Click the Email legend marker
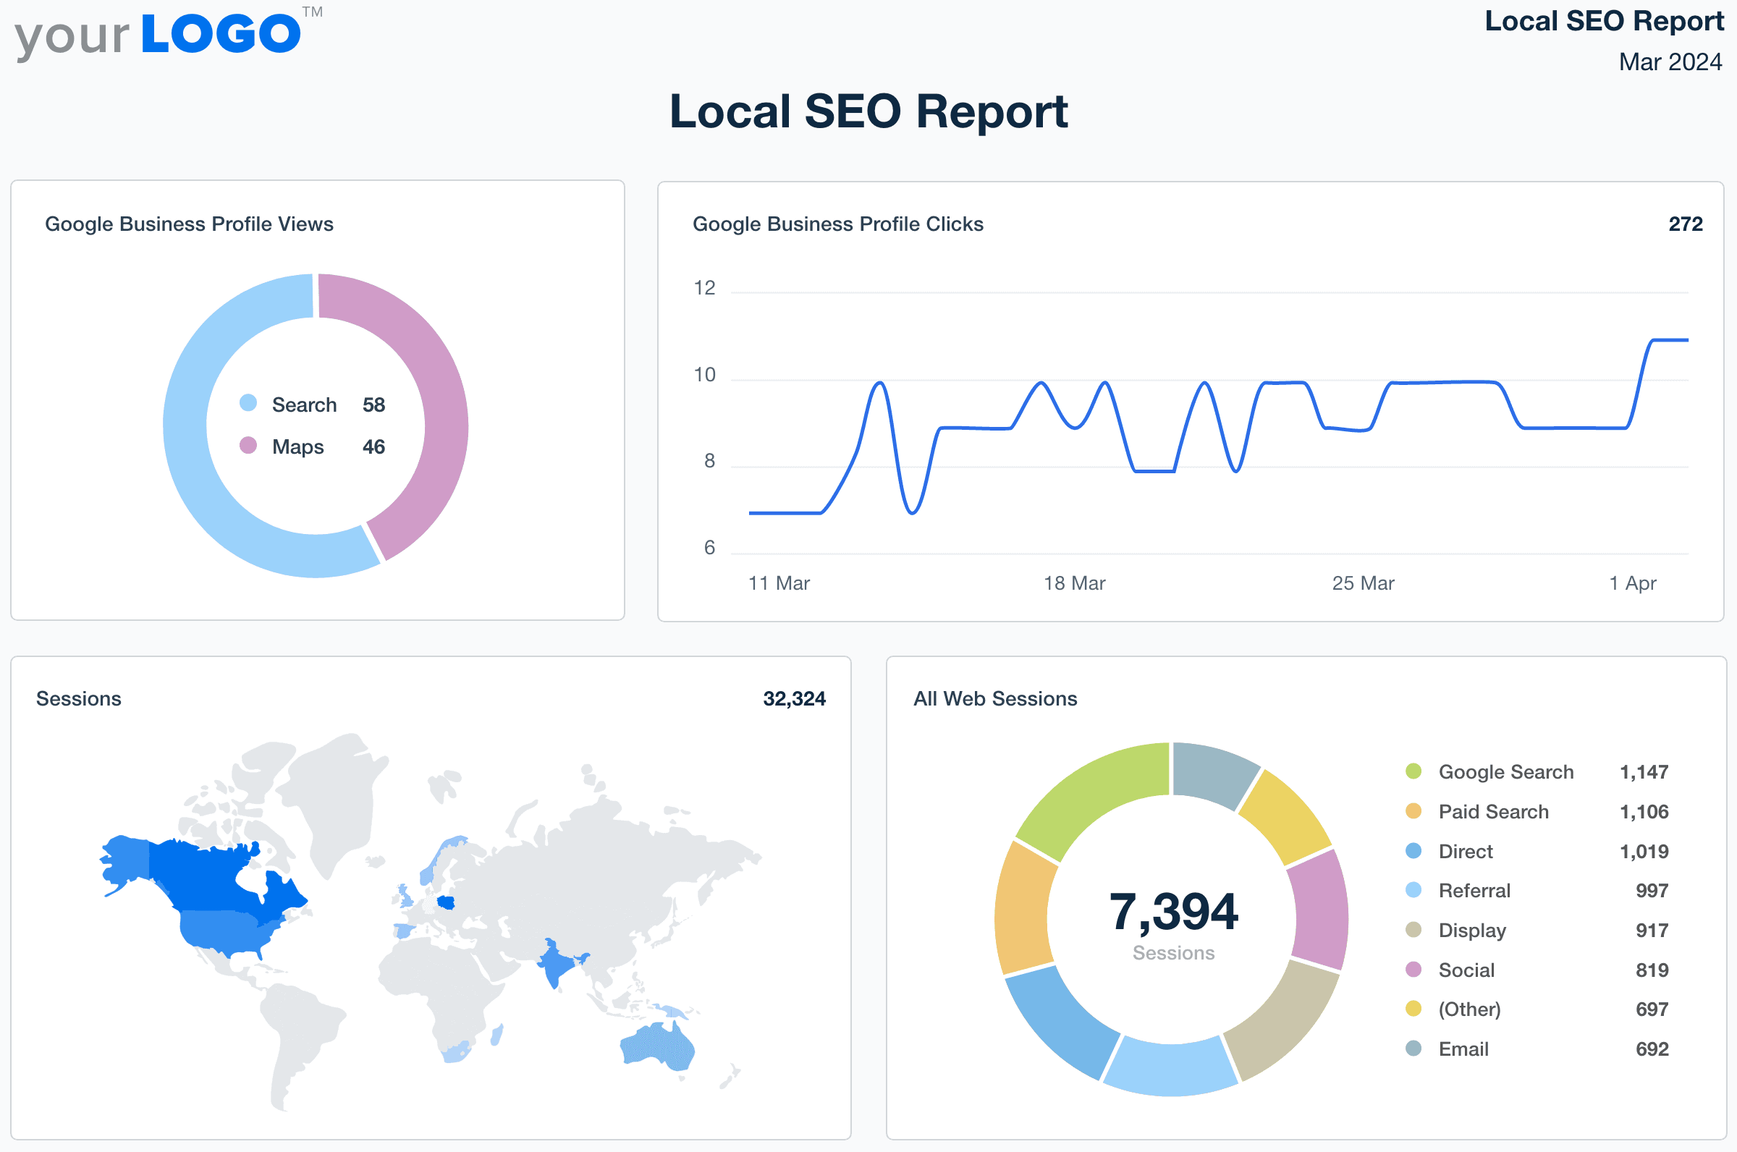Image resolution: width=1737 pixels, height=1152 pixels. pyautogui.click(x=1414, y=1049)
